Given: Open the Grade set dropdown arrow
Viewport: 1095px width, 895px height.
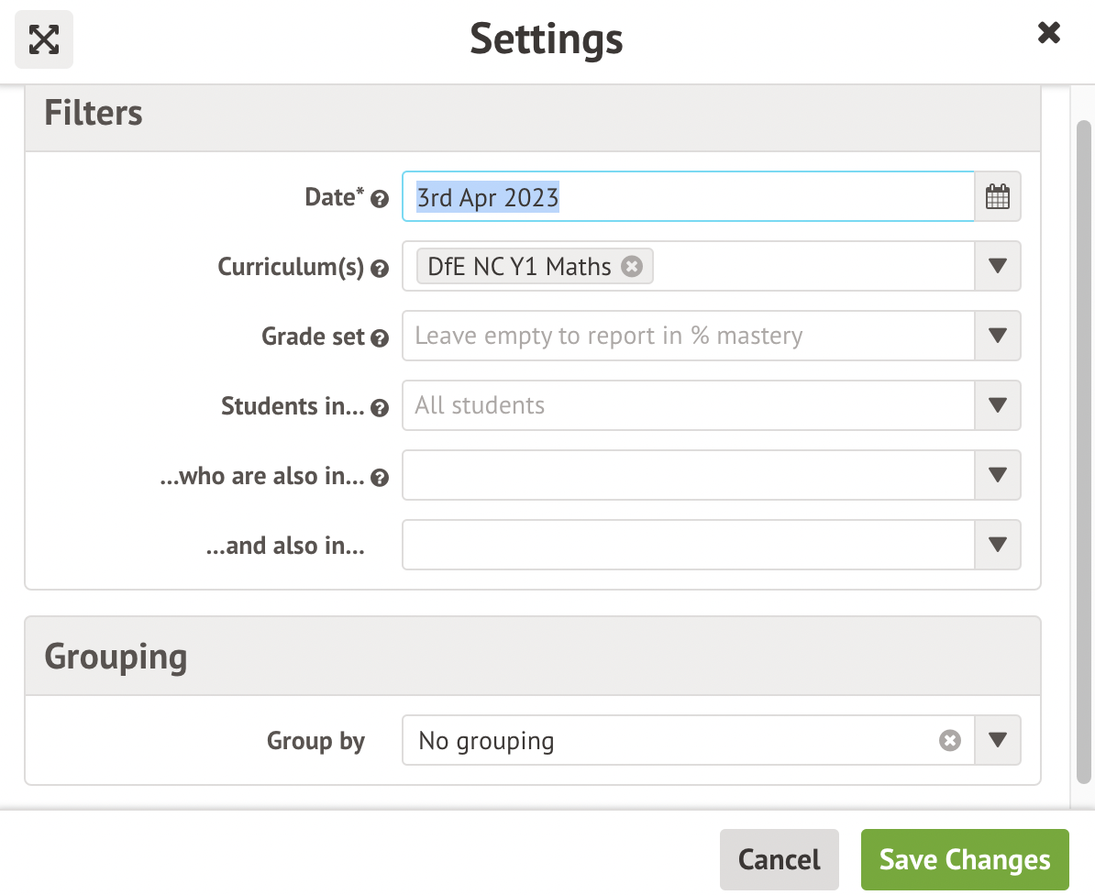Looking at the screenshot, I should click(998, 336).
